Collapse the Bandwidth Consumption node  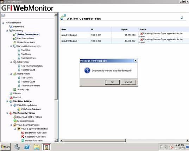coord(11,46)
